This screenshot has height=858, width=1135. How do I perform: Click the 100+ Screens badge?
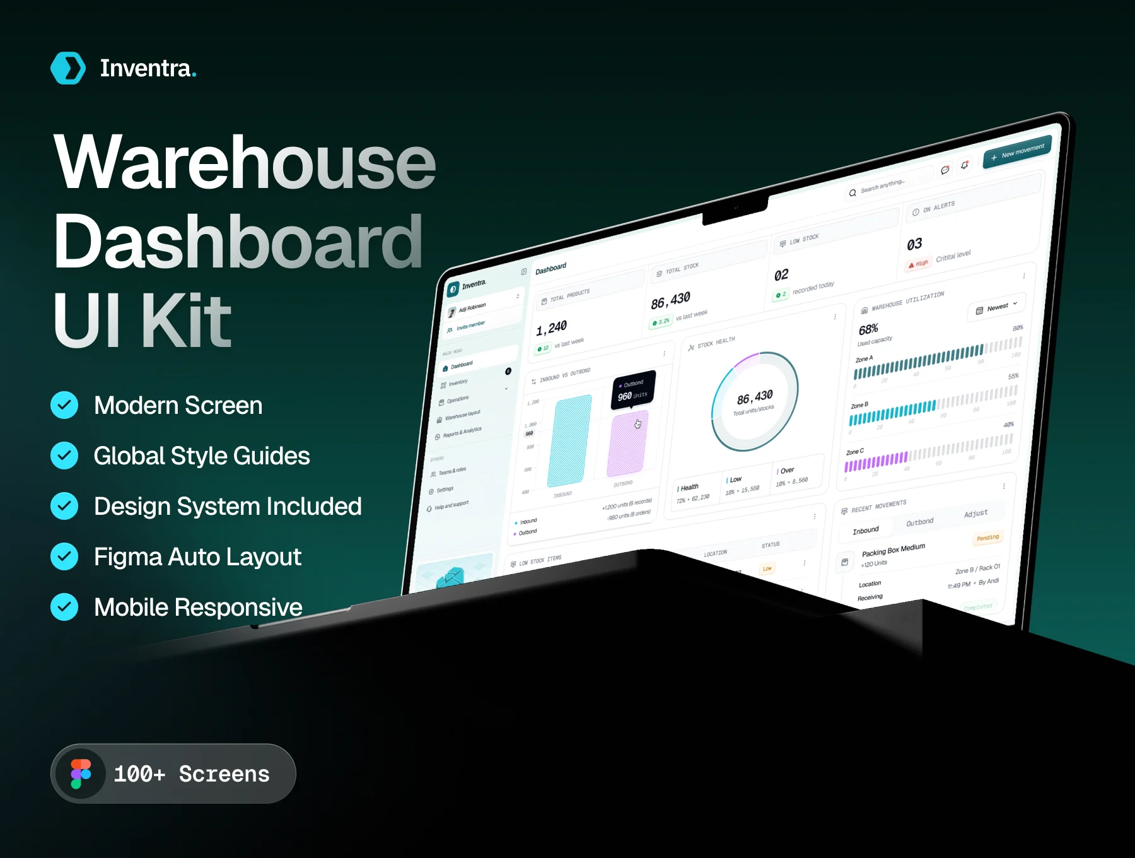(x=173, y=773)
